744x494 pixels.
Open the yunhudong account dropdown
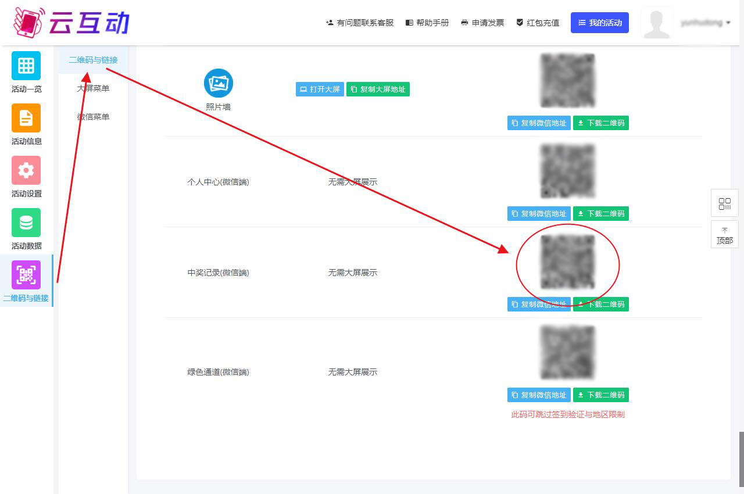point(706,23)
